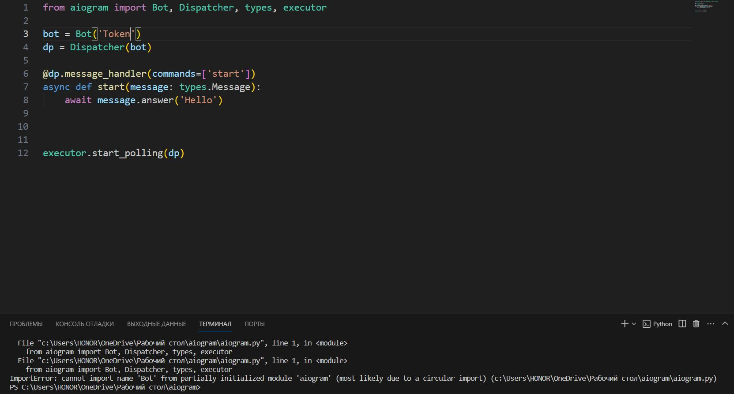The height and width of the screenshot is (394, 734).
Task: Click 'start' string in commands list
Action: [226, 74]
